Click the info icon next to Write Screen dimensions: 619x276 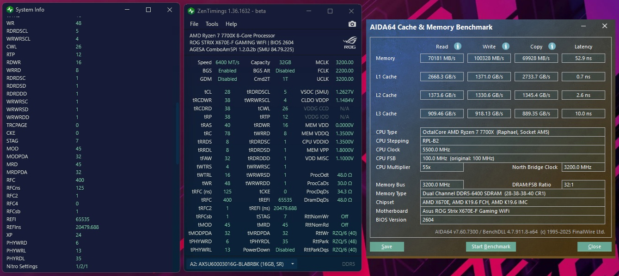coord(506,46)
